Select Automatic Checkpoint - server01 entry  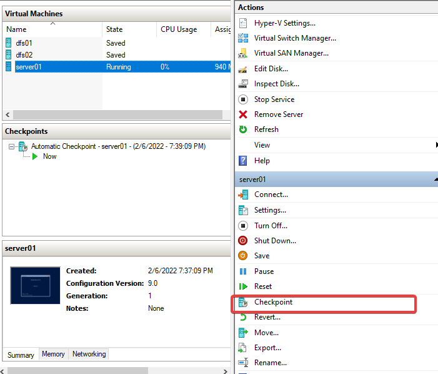pyautogui.click(x=119, y=146)
